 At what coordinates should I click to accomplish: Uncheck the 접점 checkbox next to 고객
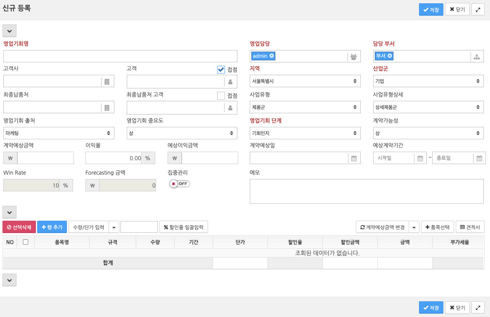(x=221, y=70)
